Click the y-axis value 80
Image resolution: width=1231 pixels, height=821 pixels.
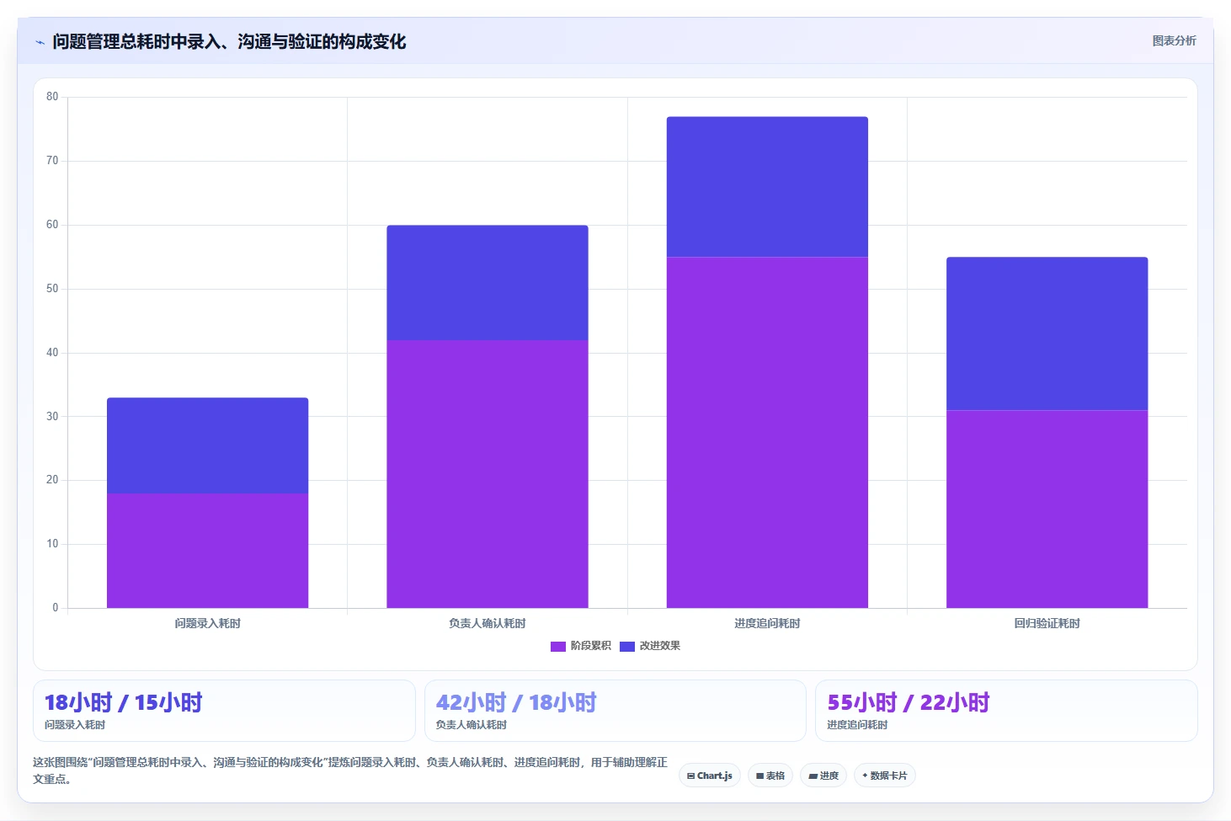pyautogui.click(x=52, y=97)
